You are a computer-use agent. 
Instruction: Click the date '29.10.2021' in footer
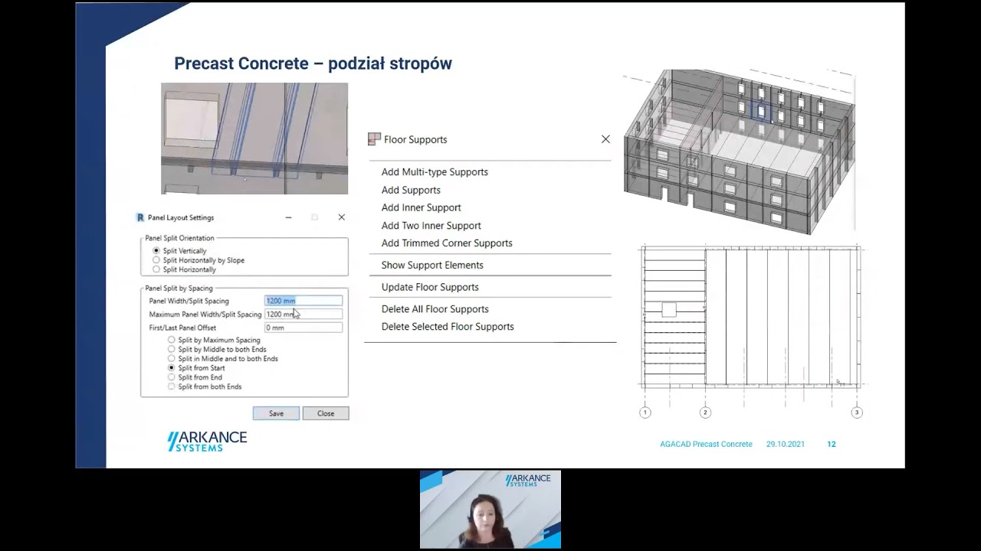coord(786,444)
